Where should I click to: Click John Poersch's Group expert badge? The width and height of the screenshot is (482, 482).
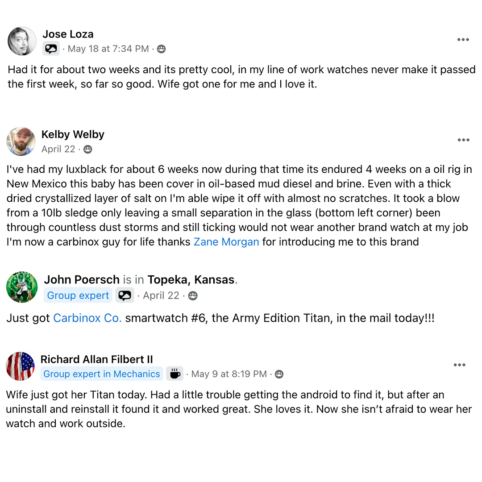click(78, 295)
